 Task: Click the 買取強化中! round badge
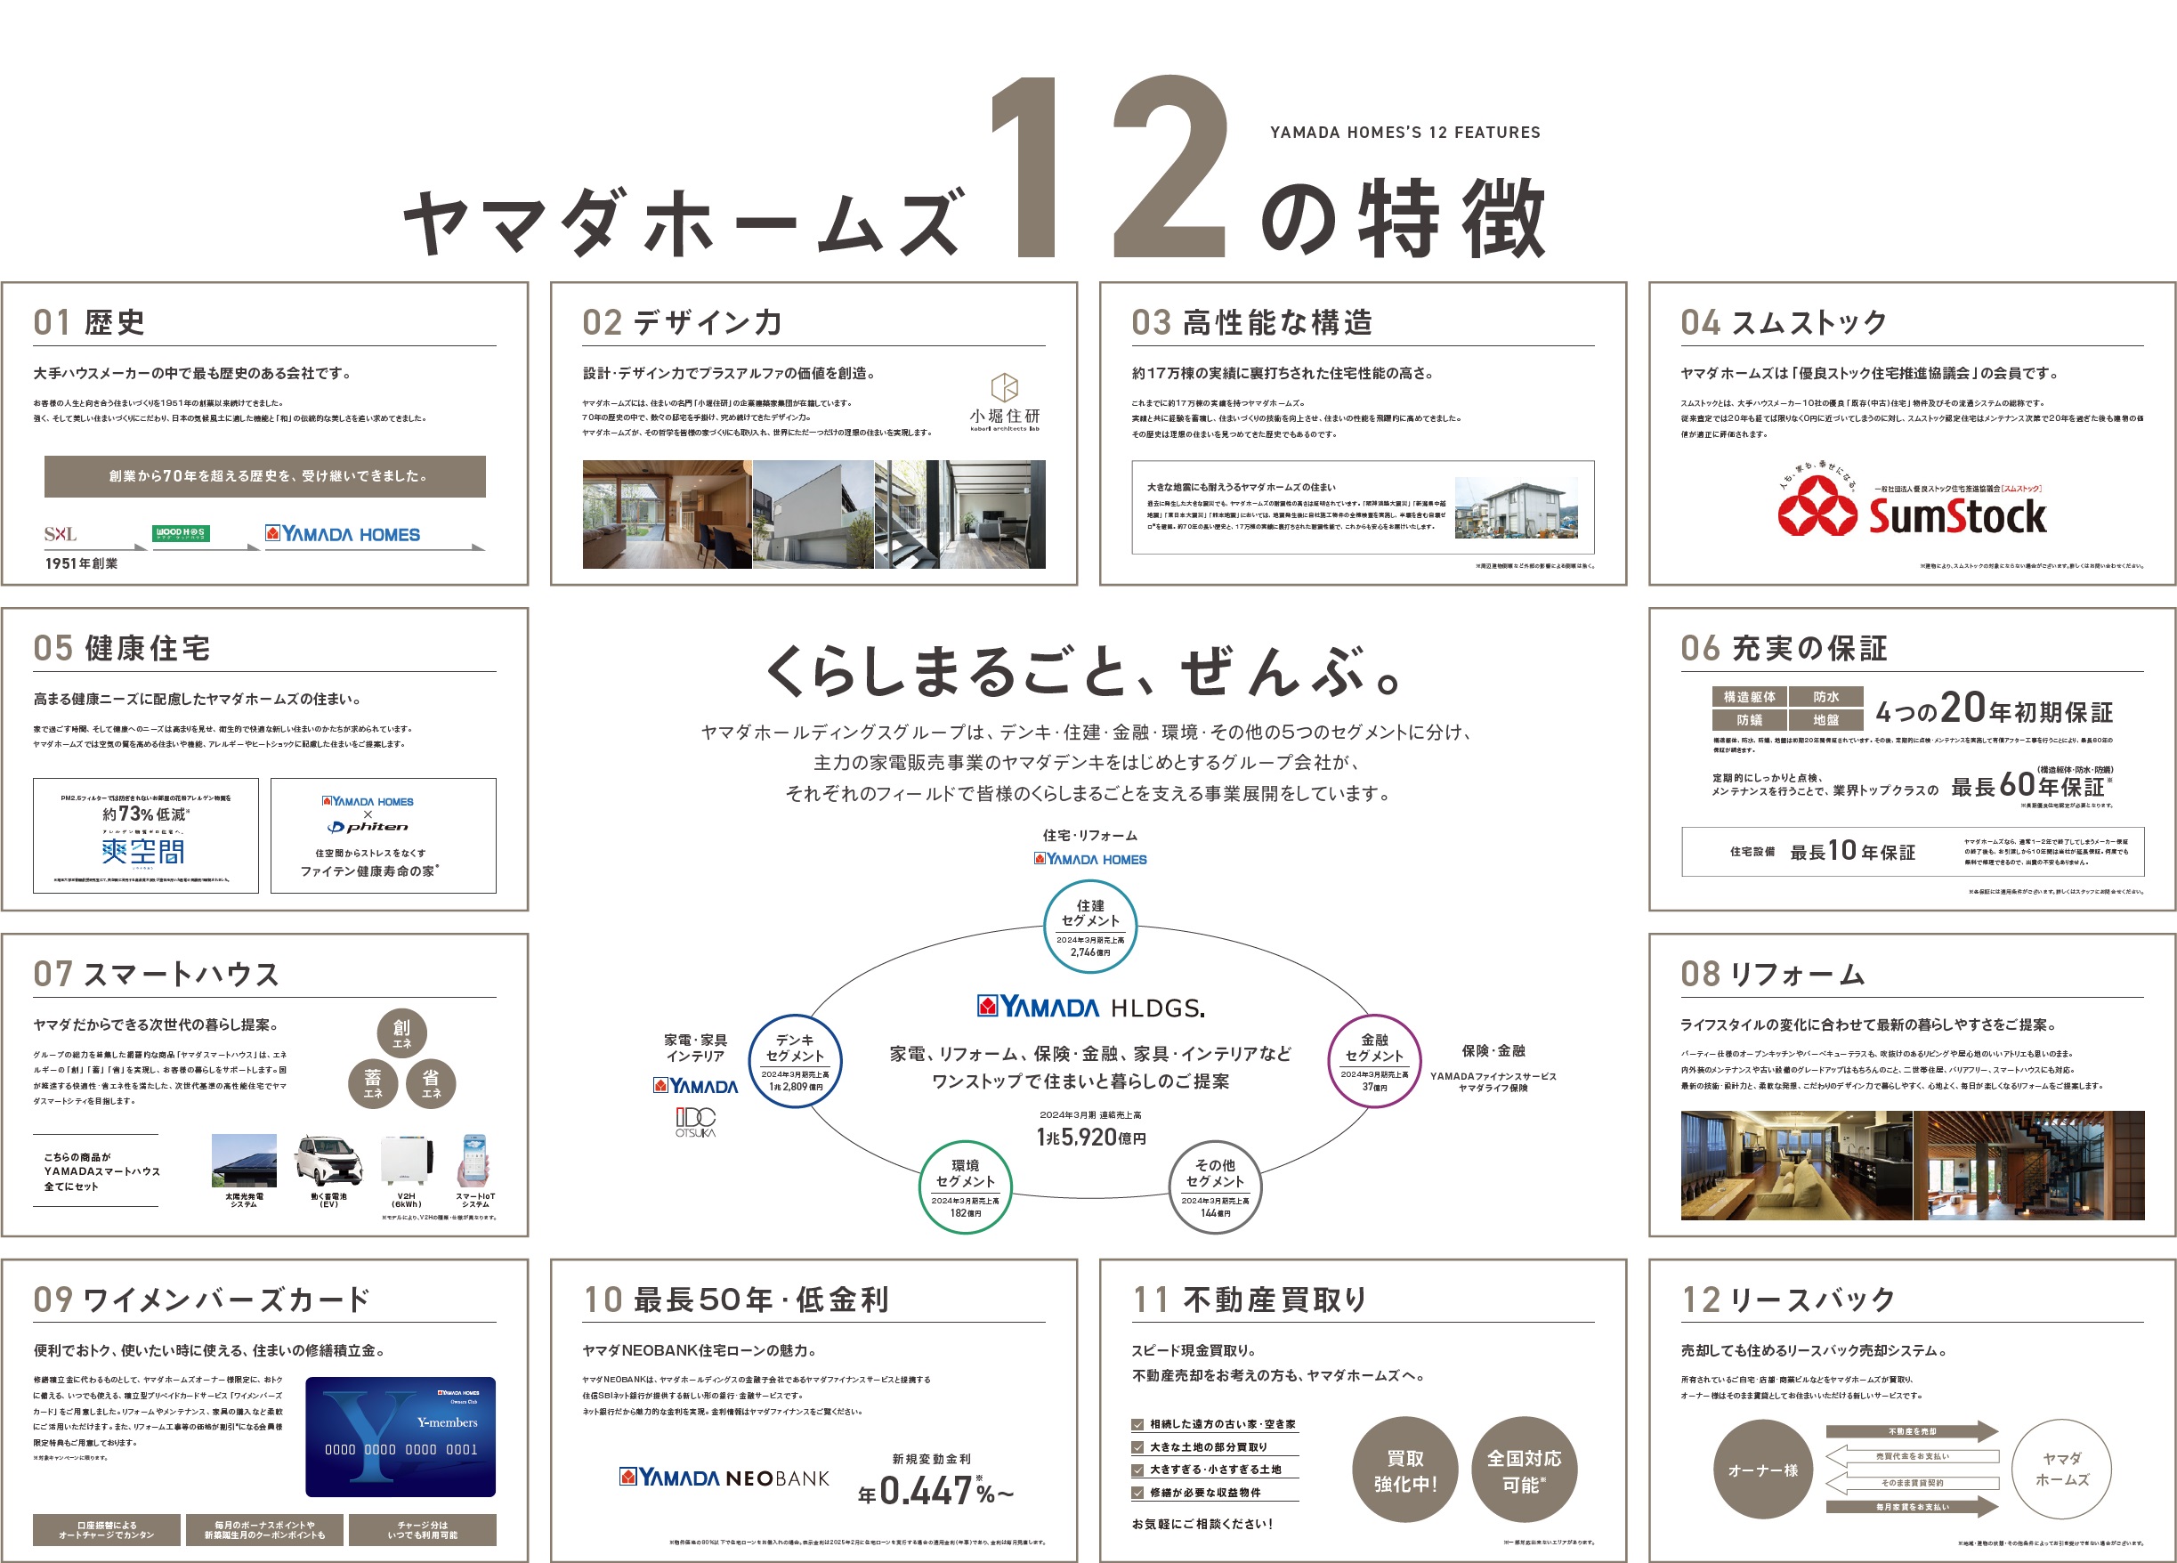point(1404,1470)
